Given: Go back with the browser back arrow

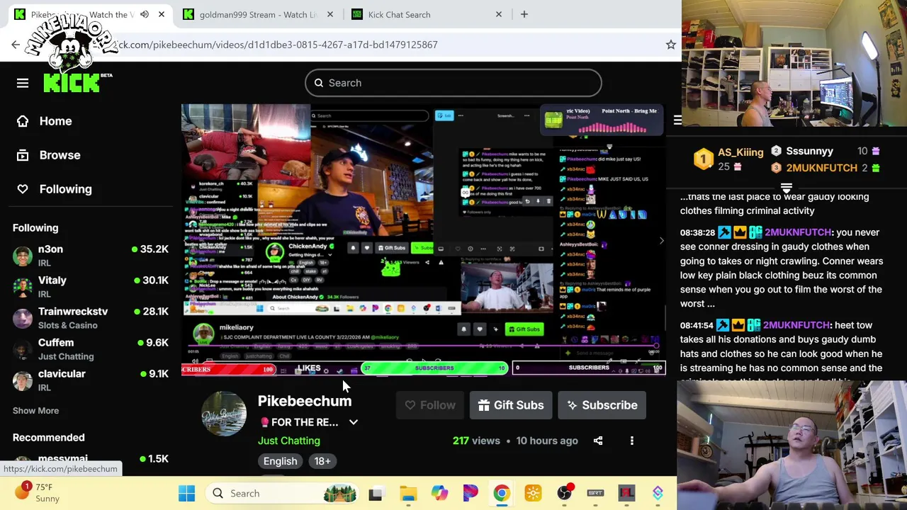Looking at the screenshot, I should point(16,45).
